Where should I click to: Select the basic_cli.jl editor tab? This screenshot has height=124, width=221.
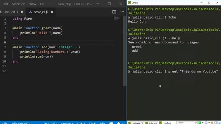40,12
